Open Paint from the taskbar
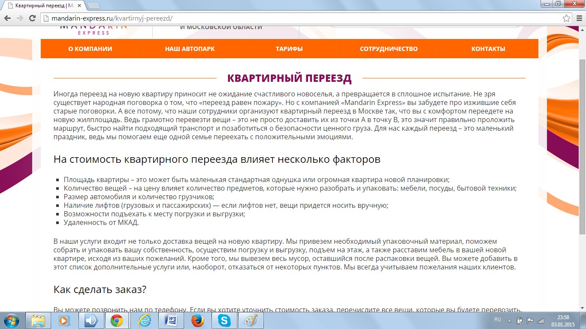 [x=251, y=320]
